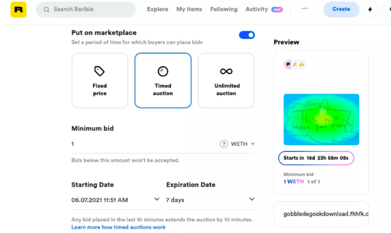Image resolution: width=391 pixels, height=233 pixels.
Task: Open the WETH currency dropdown
Action: pos(242,144)
